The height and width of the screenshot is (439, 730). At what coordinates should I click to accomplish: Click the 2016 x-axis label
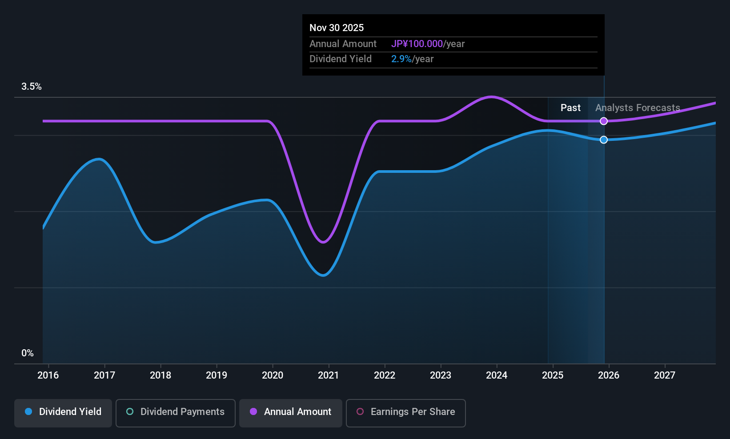pyautogui.click(x=48, y=375)
